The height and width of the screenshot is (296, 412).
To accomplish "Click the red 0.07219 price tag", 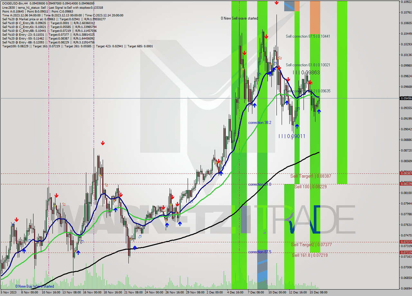I will tap(405, 253).
